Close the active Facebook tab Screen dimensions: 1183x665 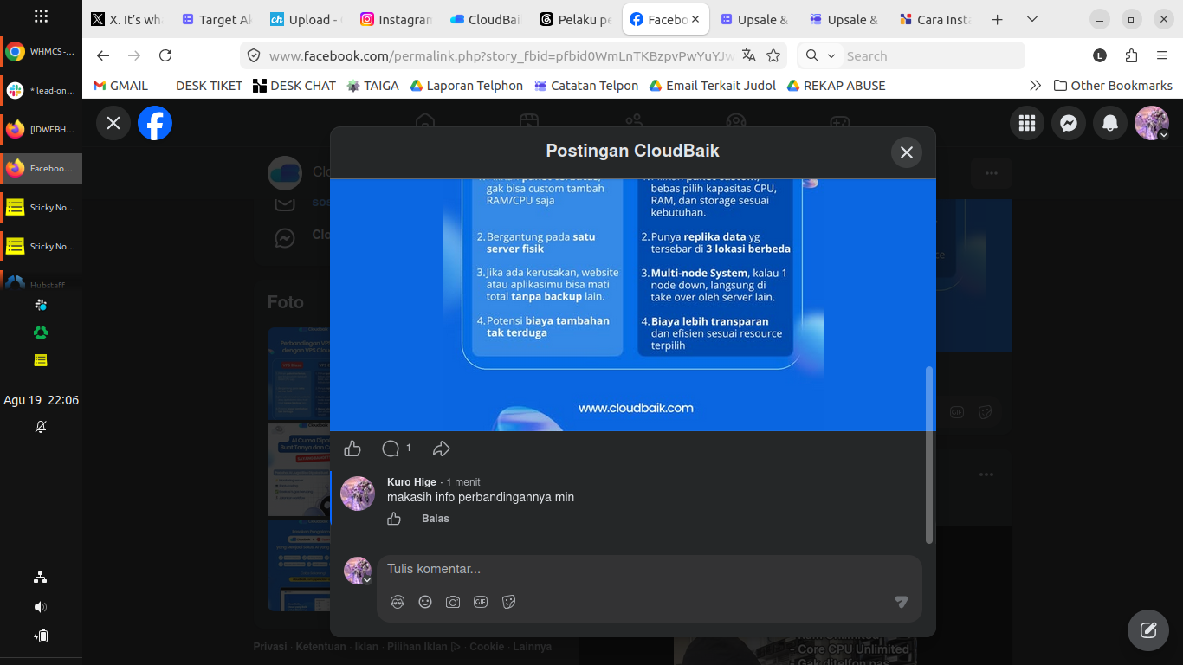(x=695, y=19)
